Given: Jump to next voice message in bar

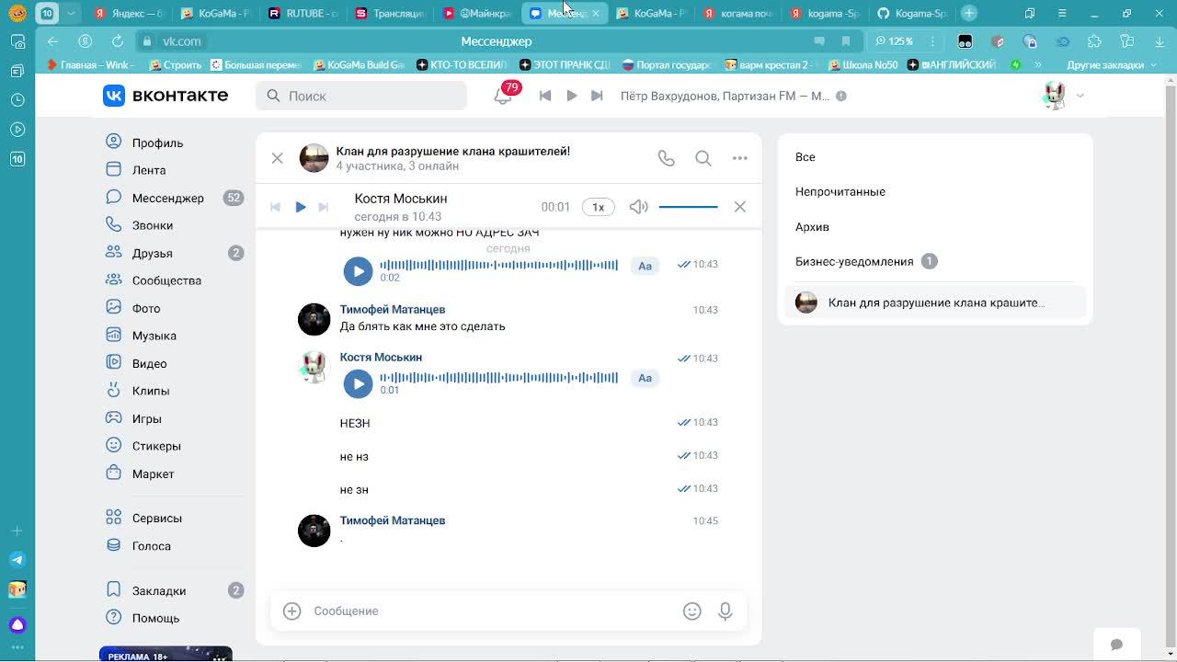Looking at the screenshot, I should (x=323, y=207).
